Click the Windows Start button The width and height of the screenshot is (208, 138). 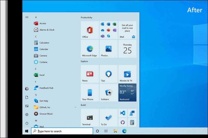pos(27,131)
